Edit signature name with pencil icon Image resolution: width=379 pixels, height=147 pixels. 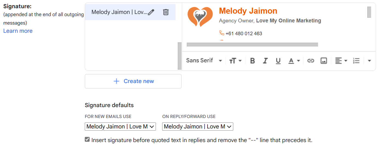coord(151,12)
